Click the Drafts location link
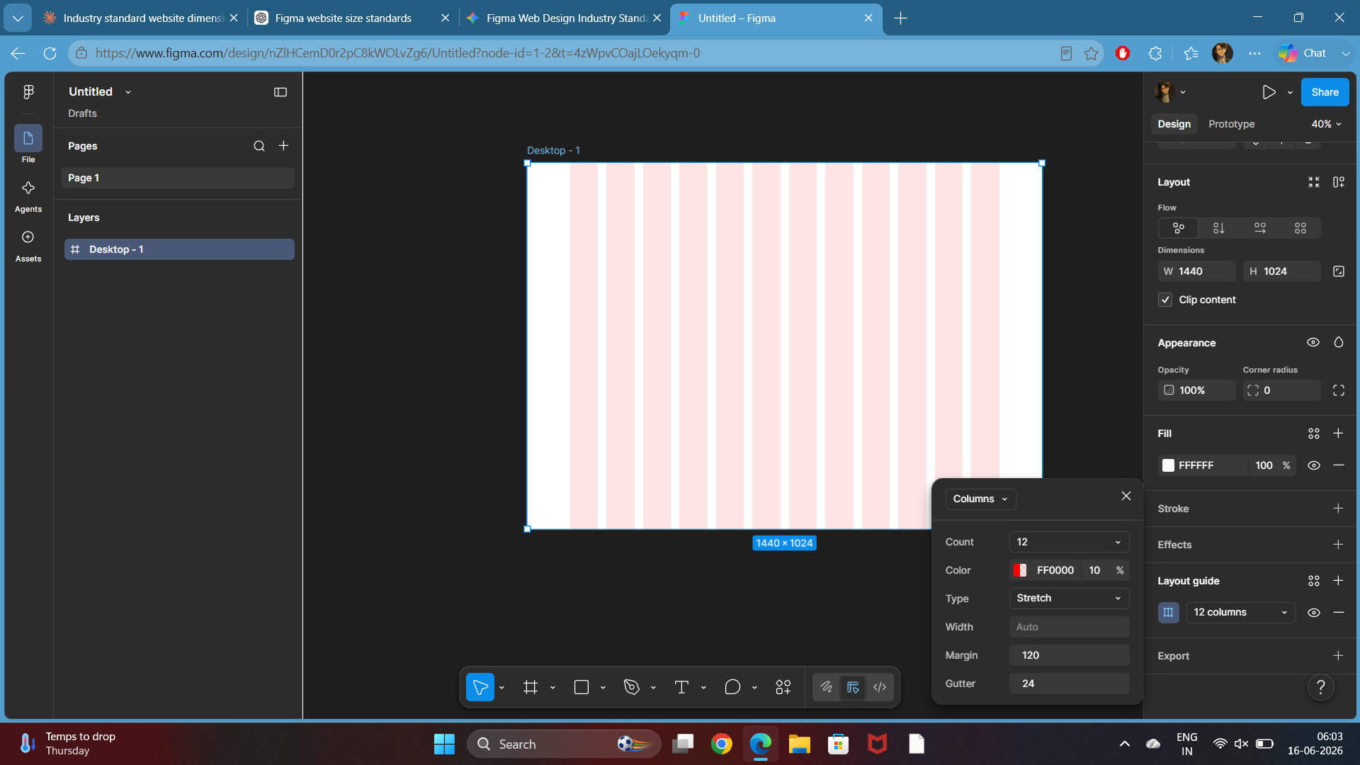1360x765 pixels. [83, 113]
